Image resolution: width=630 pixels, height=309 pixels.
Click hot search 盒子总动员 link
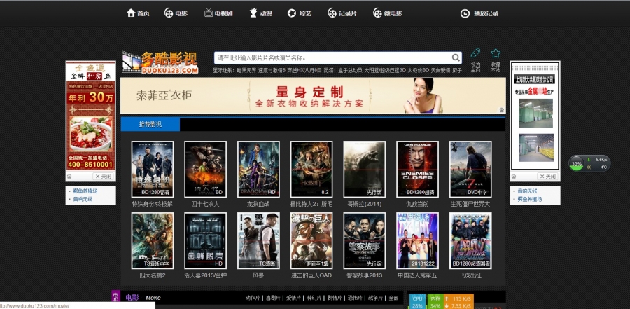click(x=350, y=70)
